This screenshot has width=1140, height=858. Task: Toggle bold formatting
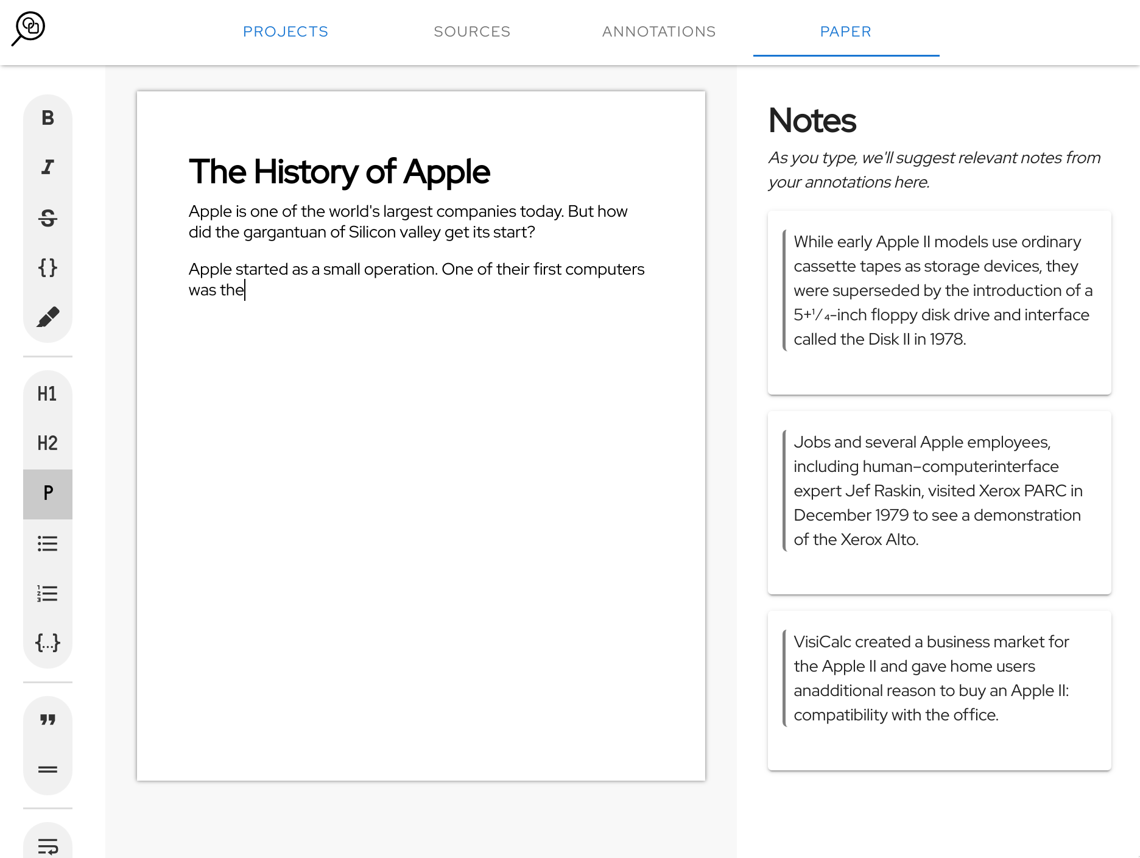[47, 118]
